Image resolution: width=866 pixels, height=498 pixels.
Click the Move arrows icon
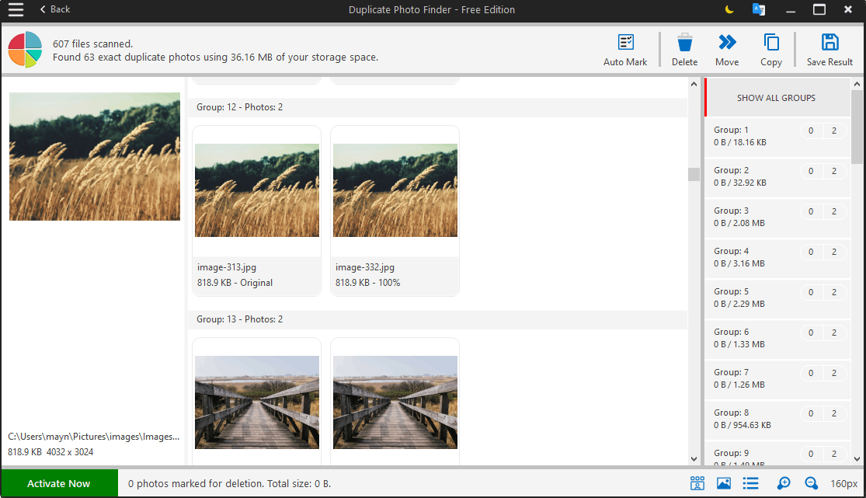(x=727, y=42)
